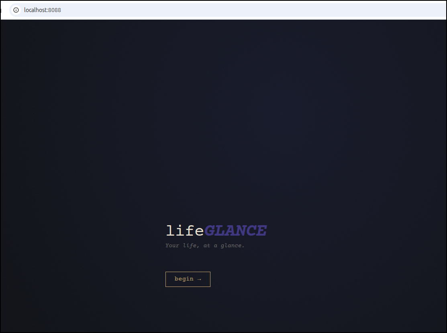The height and width of the screenshot is (333, 447).
Task: Select the localhost:8088 address field
Action: pos(228,10)
